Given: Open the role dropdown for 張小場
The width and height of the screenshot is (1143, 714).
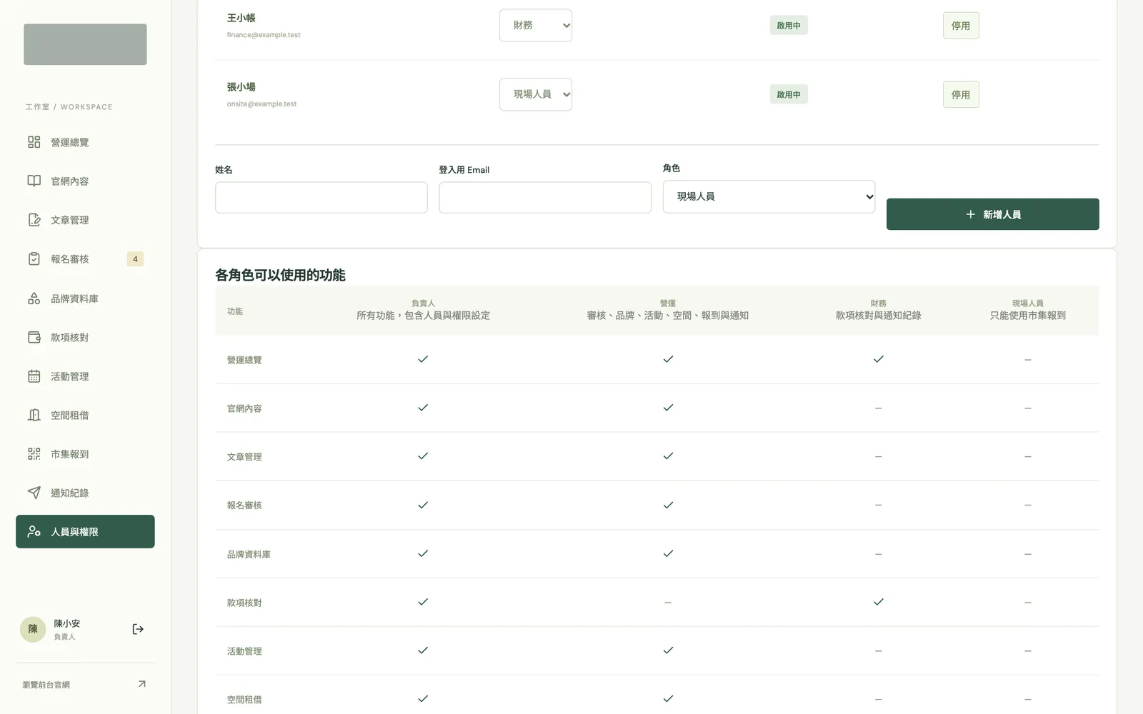Looking at the screenshot, I should [536, 94].
